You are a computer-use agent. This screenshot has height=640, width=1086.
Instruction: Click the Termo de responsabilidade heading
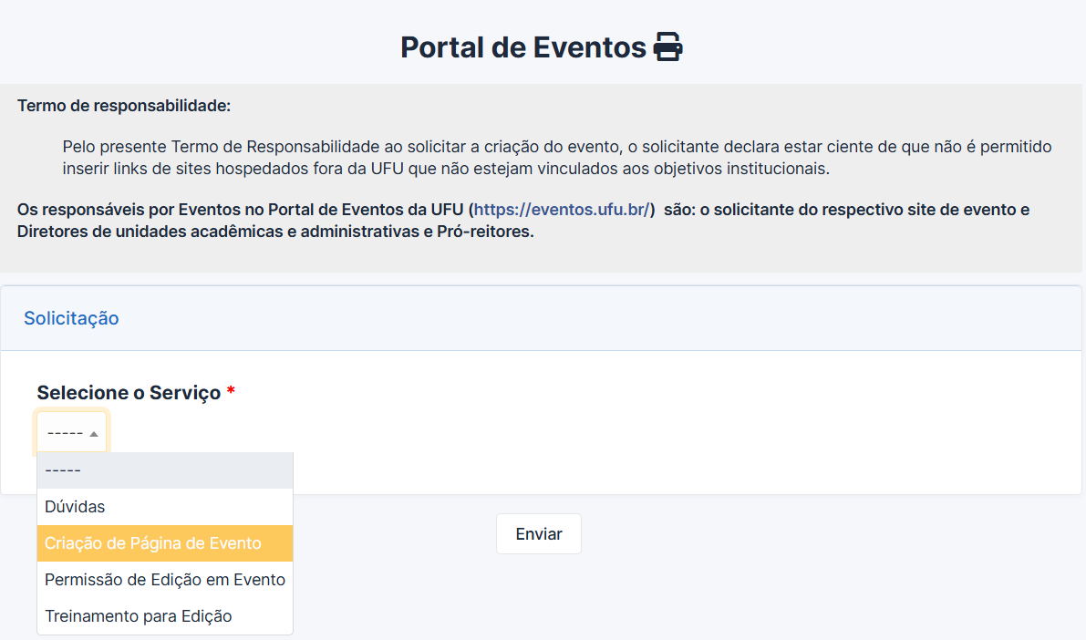pos(124,106)
